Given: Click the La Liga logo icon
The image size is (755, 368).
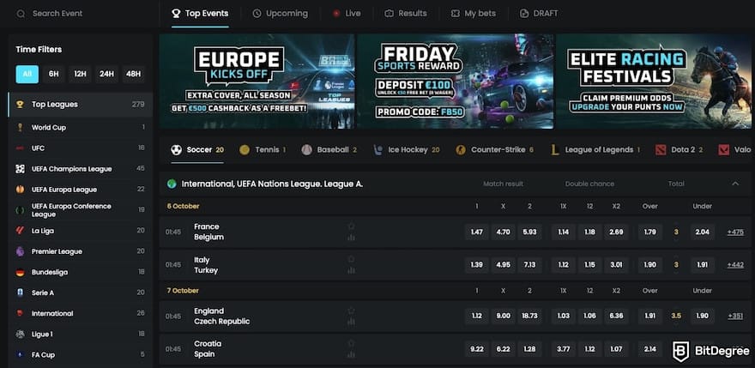Looking at the screenshot, I should click(21, 231).
